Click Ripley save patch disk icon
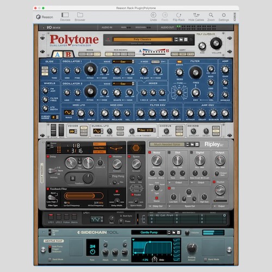The width and height of the screenshot is (272, 272). 197,144
